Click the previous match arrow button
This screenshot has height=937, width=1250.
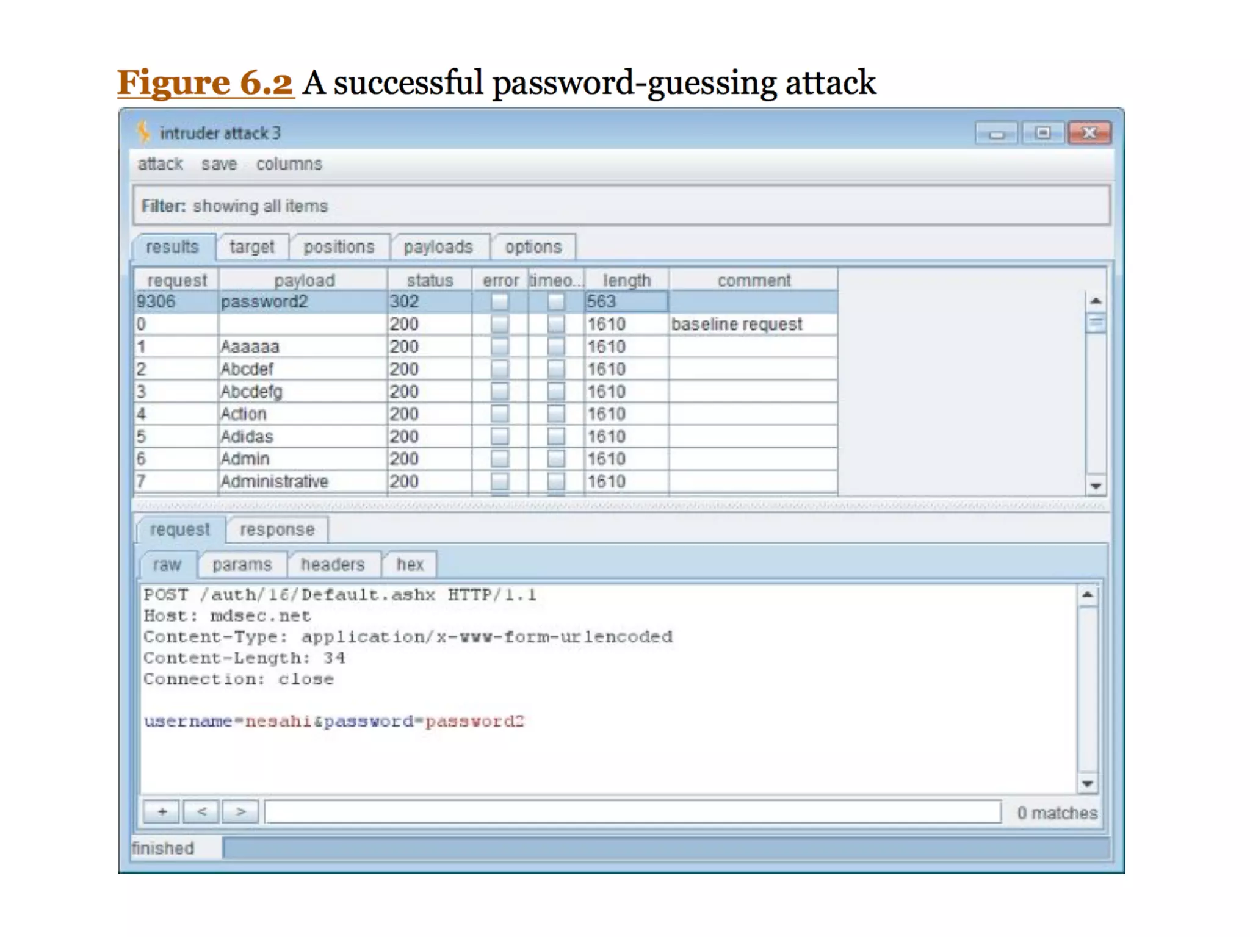coord(201,811)
